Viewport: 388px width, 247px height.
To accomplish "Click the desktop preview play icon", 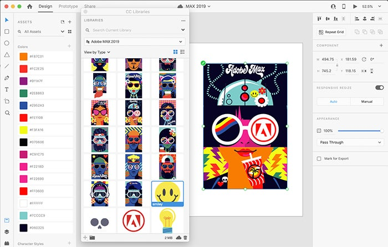I will pyautogui.click(x=355, y=7).
